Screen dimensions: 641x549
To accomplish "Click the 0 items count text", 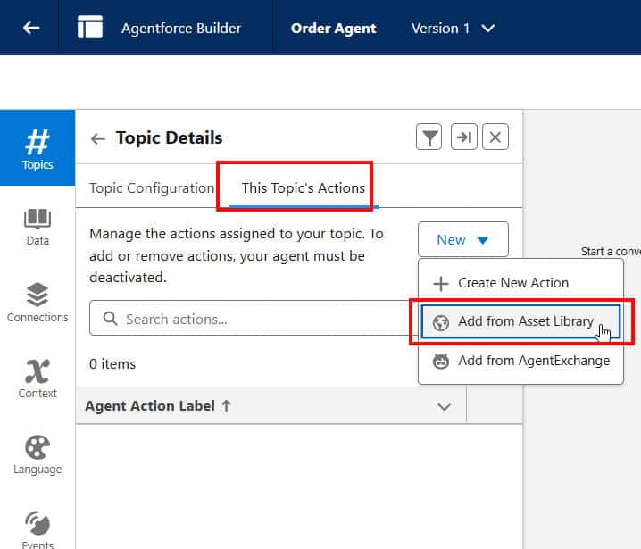I will pos(112,364).
